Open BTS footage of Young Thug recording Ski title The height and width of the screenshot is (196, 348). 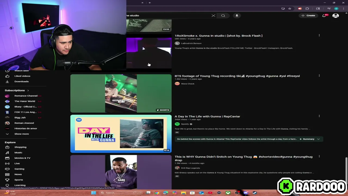pyautogui.click(x=237, y=76)
